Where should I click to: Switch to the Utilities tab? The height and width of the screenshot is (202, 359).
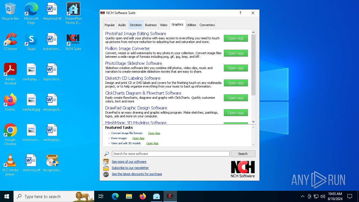pos(192,25)
